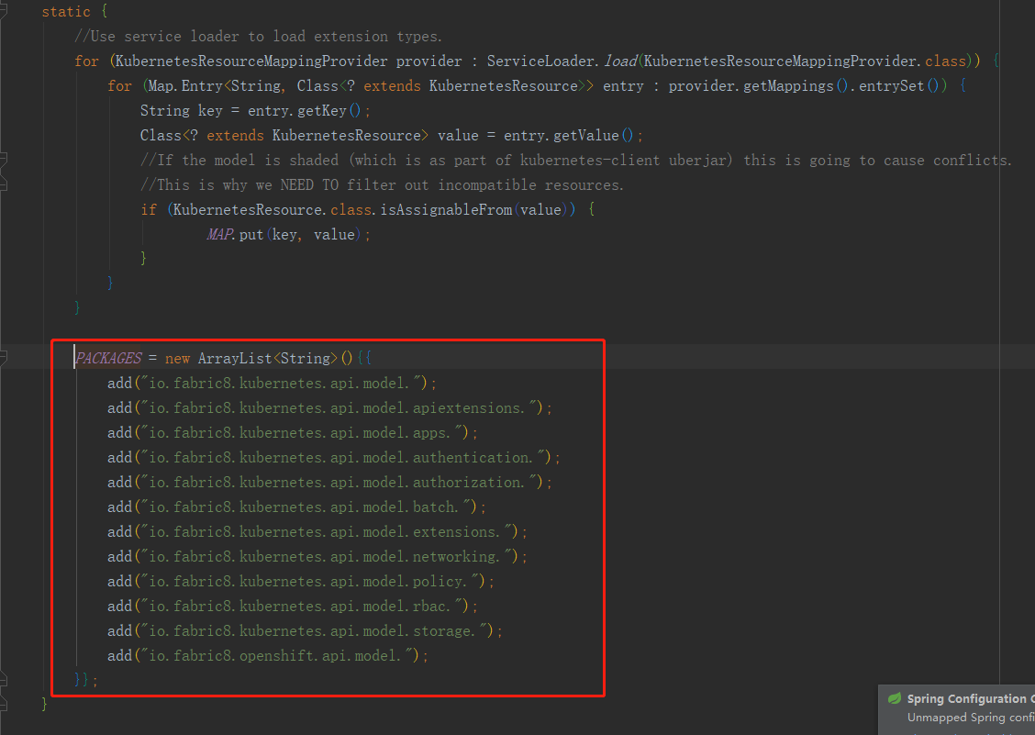Click 'ArrayList<String>' in the PACKAGES assignment
The width and height of the screenshot is (1035, 735).
click(x=267, y=358)
